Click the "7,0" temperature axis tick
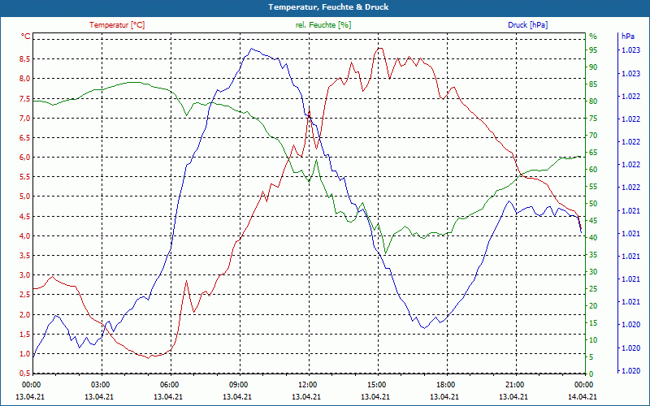Viewport: 650px width, 406px height. pyautogui.click(x=24, y=118)
